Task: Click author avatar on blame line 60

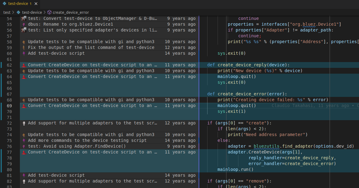Action: pyautogui.click(x=24, y=53)
